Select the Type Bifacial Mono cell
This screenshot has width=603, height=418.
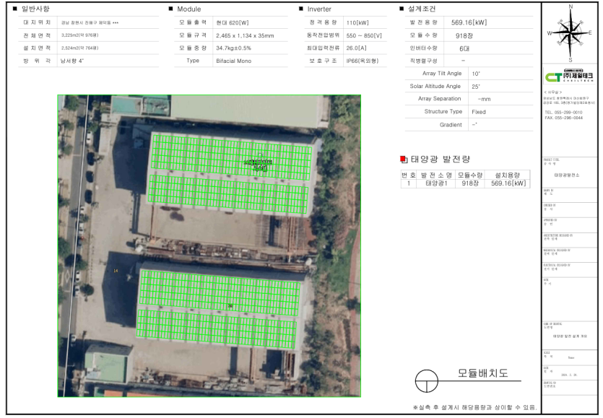coord(235,61)
